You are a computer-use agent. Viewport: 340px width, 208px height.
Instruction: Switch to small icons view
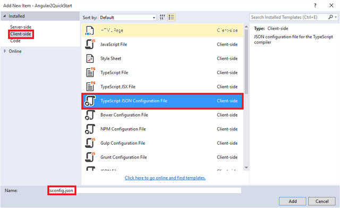[x=162, y=18]
